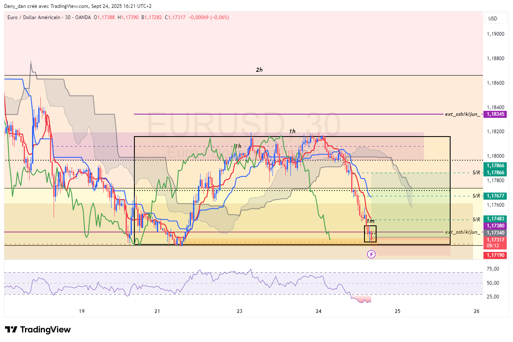Click the 1,18800 price scale label
This screenshot has height=342, width=513.
click(x=495, y=59)
